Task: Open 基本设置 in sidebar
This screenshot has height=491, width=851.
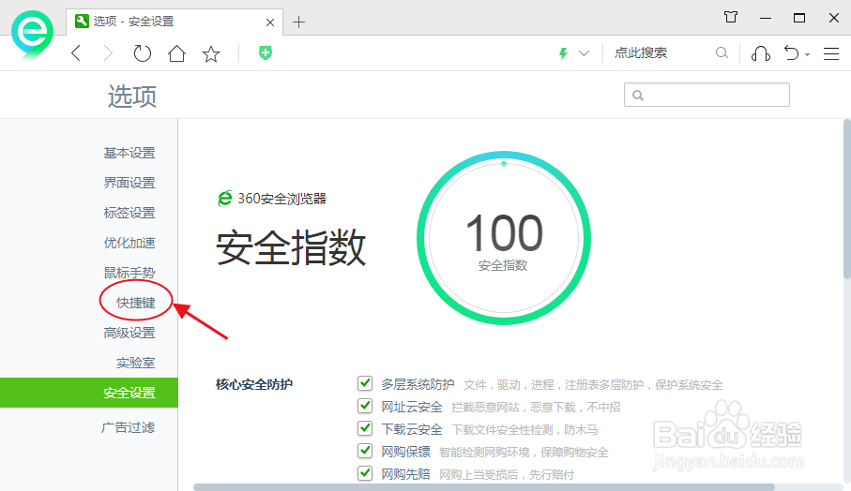Action: [x=129, y=153]
